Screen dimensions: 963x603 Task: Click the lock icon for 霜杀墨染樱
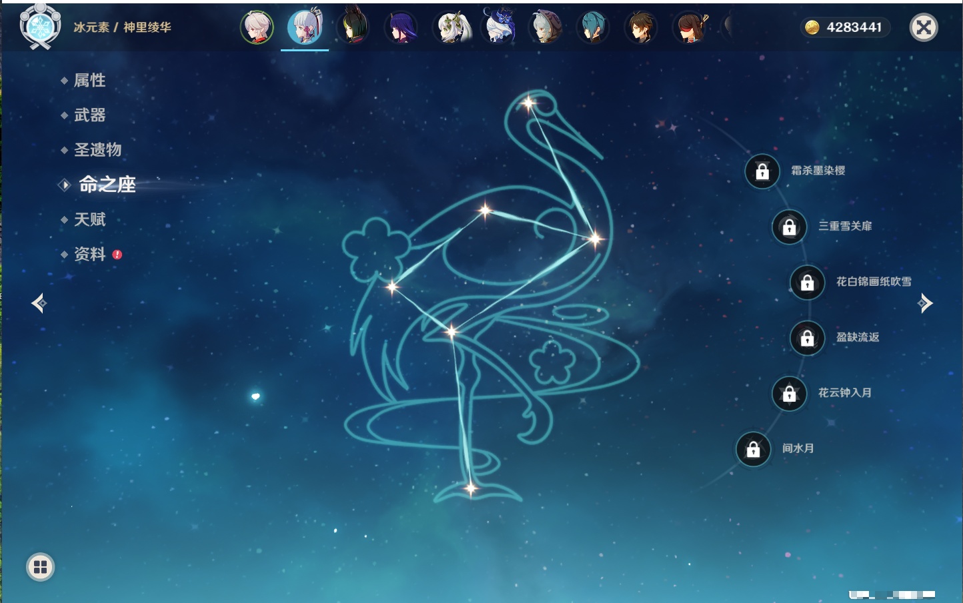(x=762, y=172)
